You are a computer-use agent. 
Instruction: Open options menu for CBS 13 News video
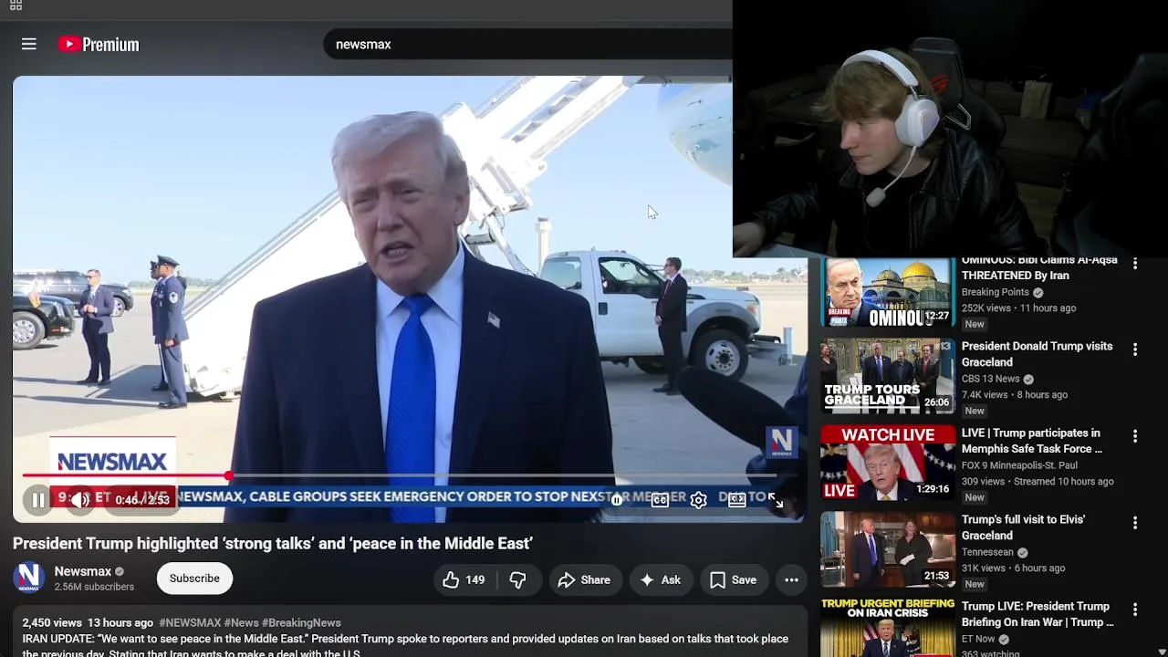pyautogui.click(x=1134, y=349)
